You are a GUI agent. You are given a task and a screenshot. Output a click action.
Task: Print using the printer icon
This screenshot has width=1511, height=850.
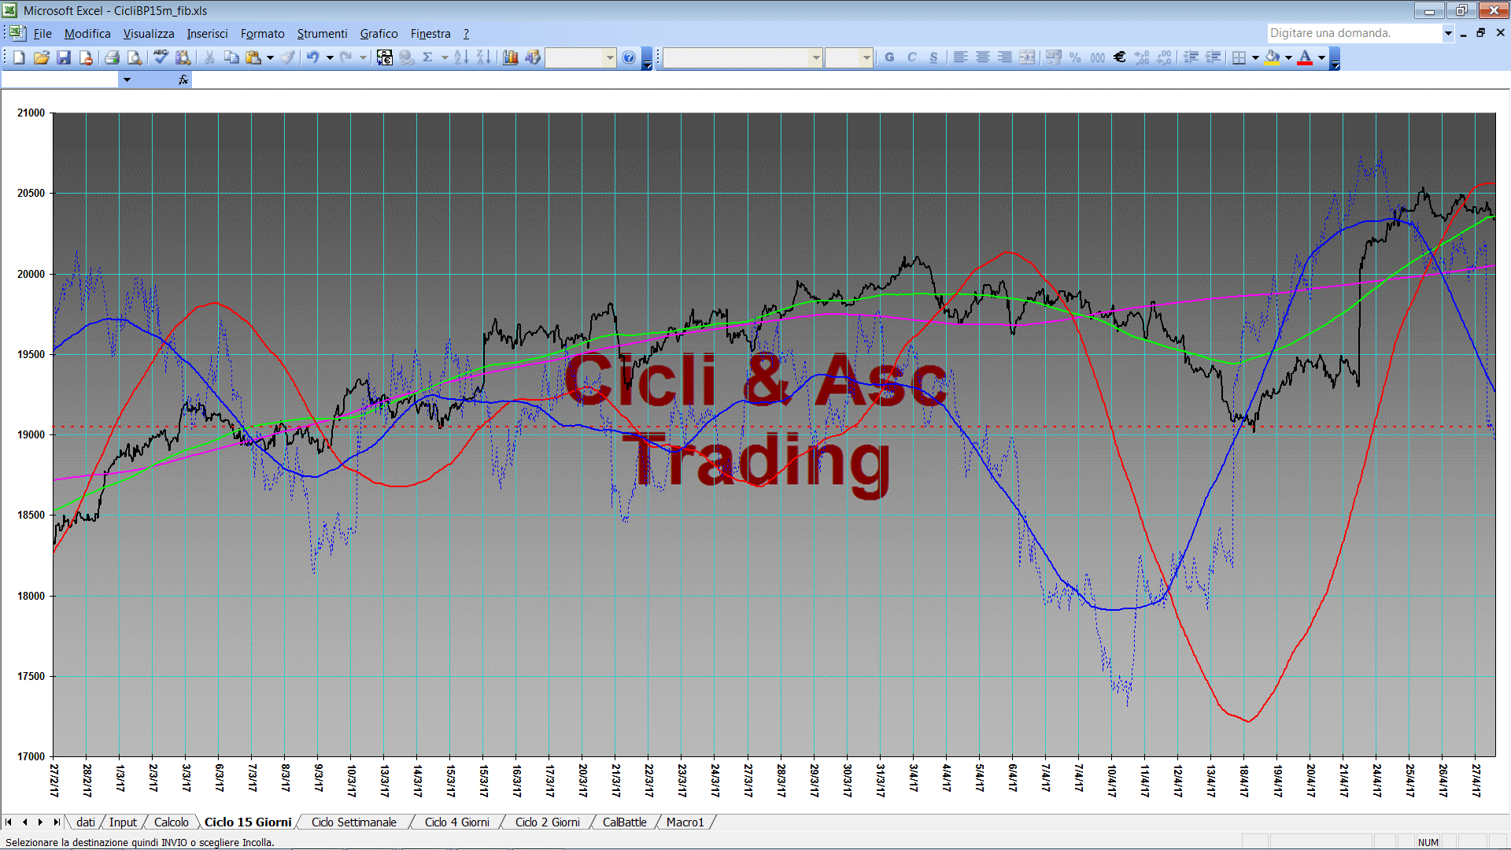click(x=112, y=57)
